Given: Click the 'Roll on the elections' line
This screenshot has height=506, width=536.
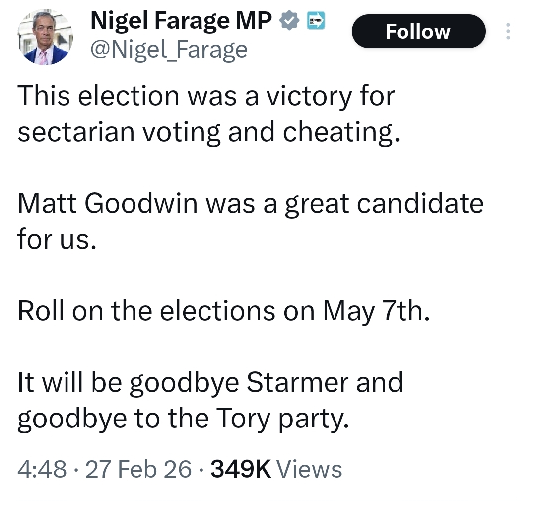Looking at the screenshot, I should (x=223, y=311).
